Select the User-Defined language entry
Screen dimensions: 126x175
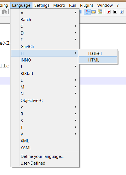point(45,163)
